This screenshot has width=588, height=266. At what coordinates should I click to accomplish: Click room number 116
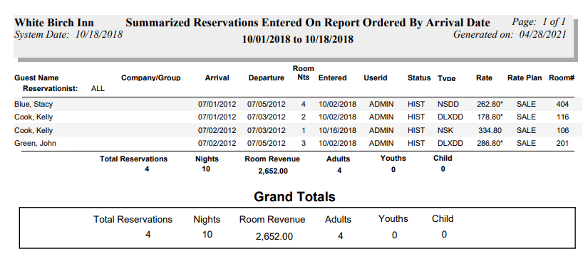pos(562,117)
